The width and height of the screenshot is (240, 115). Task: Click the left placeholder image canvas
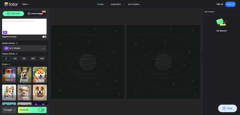(x=88, y=62)
